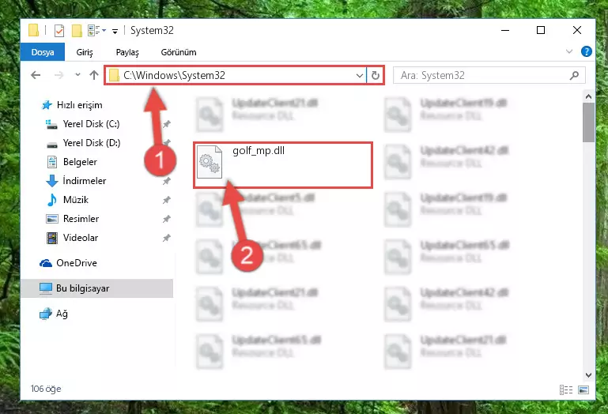Click the pin icon next to Videolar
The image size is (608, 414).
tap(167, 238)
